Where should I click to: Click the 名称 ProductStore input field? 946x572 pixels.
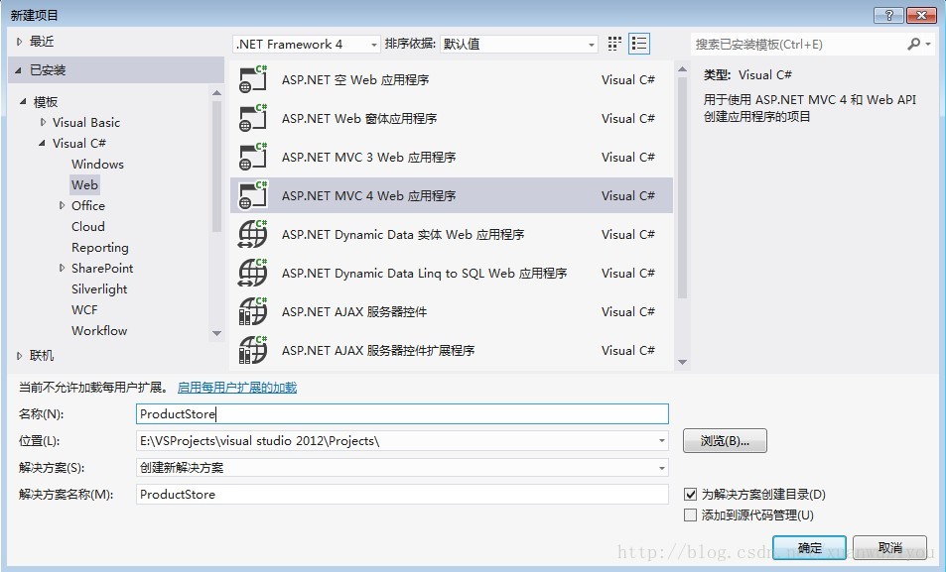pyautogui.click(x=402, y=414)
